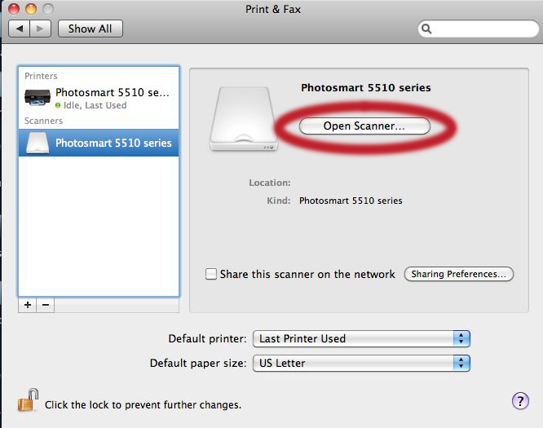Click the bold Photosmart 5510 series title
Viewport: 543px width, 428px height.
(x=366, y=87)
